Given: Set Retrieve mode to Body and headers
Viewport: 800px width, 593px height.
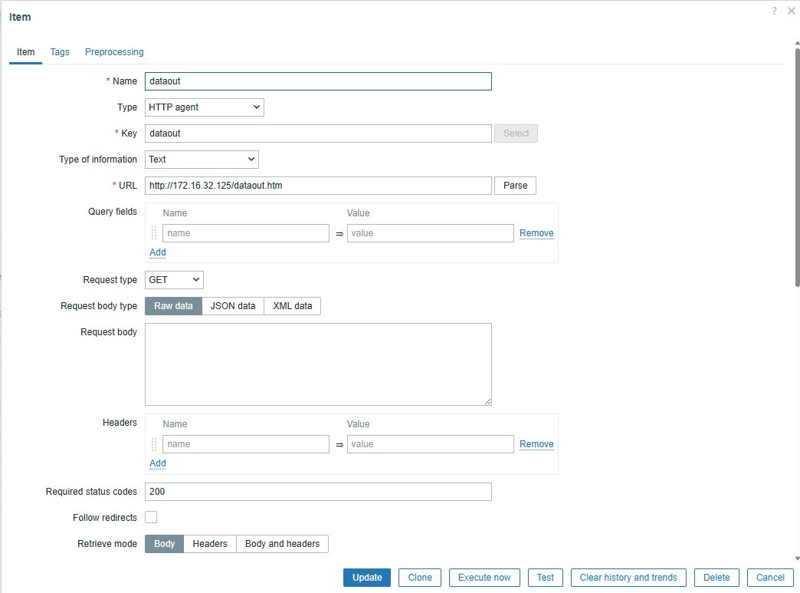Looking at the screenshot, I should point(282,543).
